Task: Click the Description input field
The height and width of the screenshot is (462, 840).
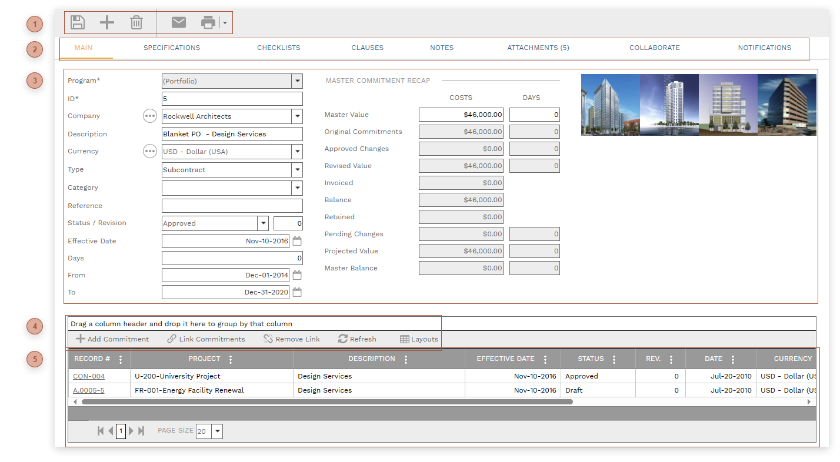Action: [x=232, y=134]
